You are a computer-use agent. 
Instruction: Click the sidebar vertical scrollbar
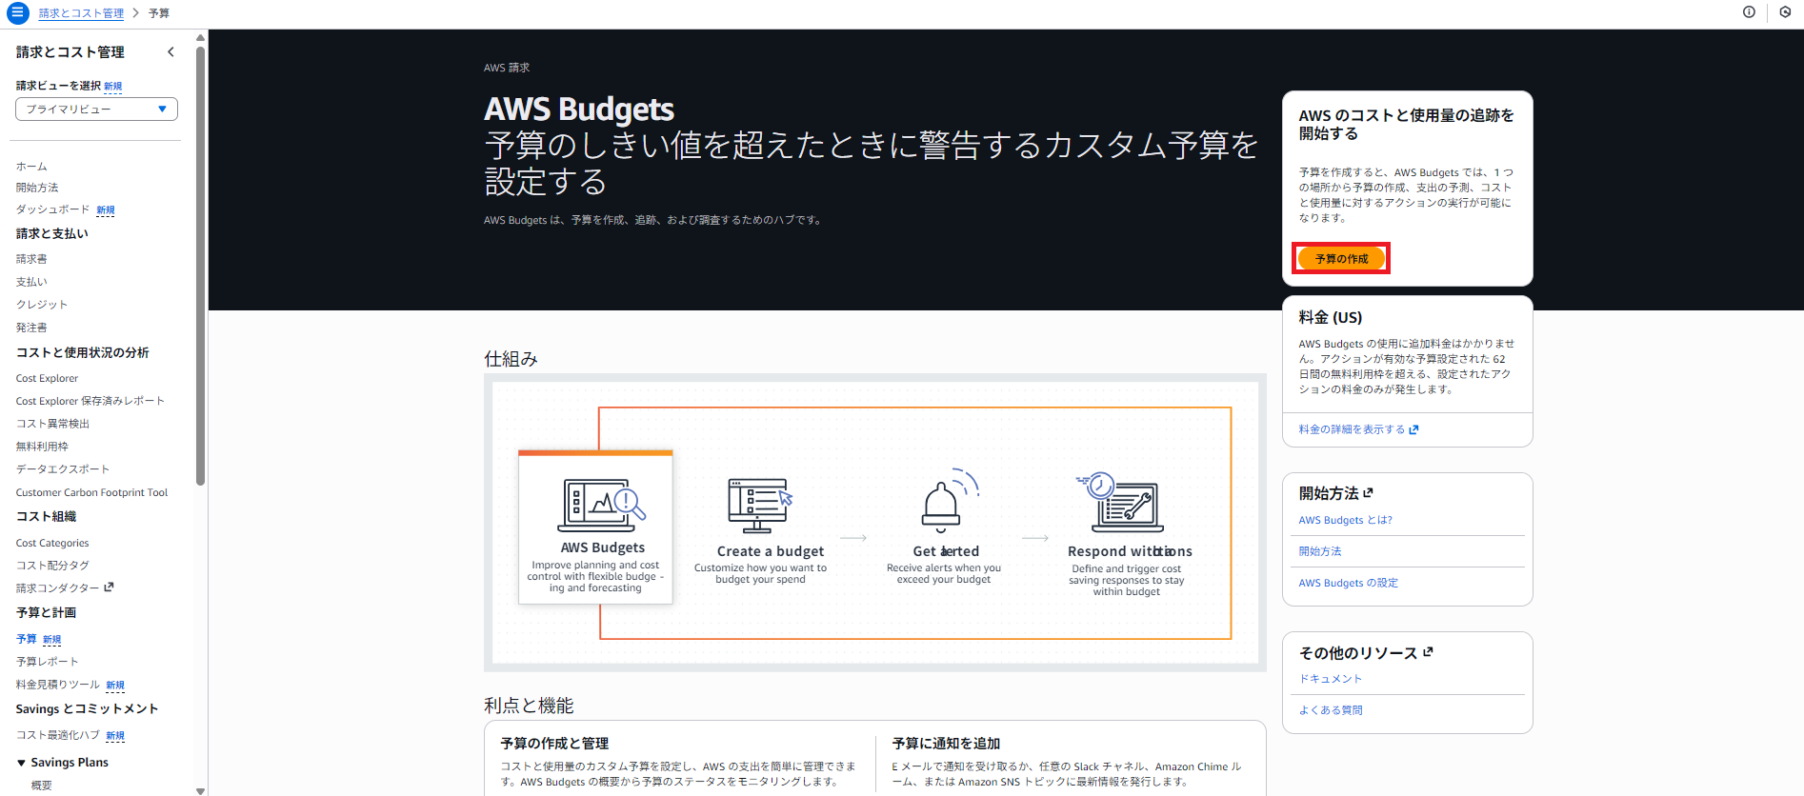tap(200, 267)
